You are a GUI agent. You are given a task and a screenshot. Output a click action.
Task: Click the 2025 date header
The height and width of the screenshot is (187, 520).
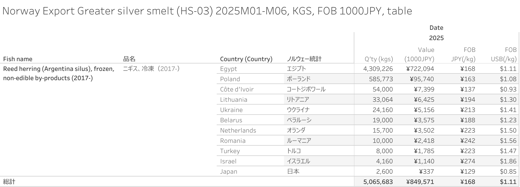[x=436, y=38]
